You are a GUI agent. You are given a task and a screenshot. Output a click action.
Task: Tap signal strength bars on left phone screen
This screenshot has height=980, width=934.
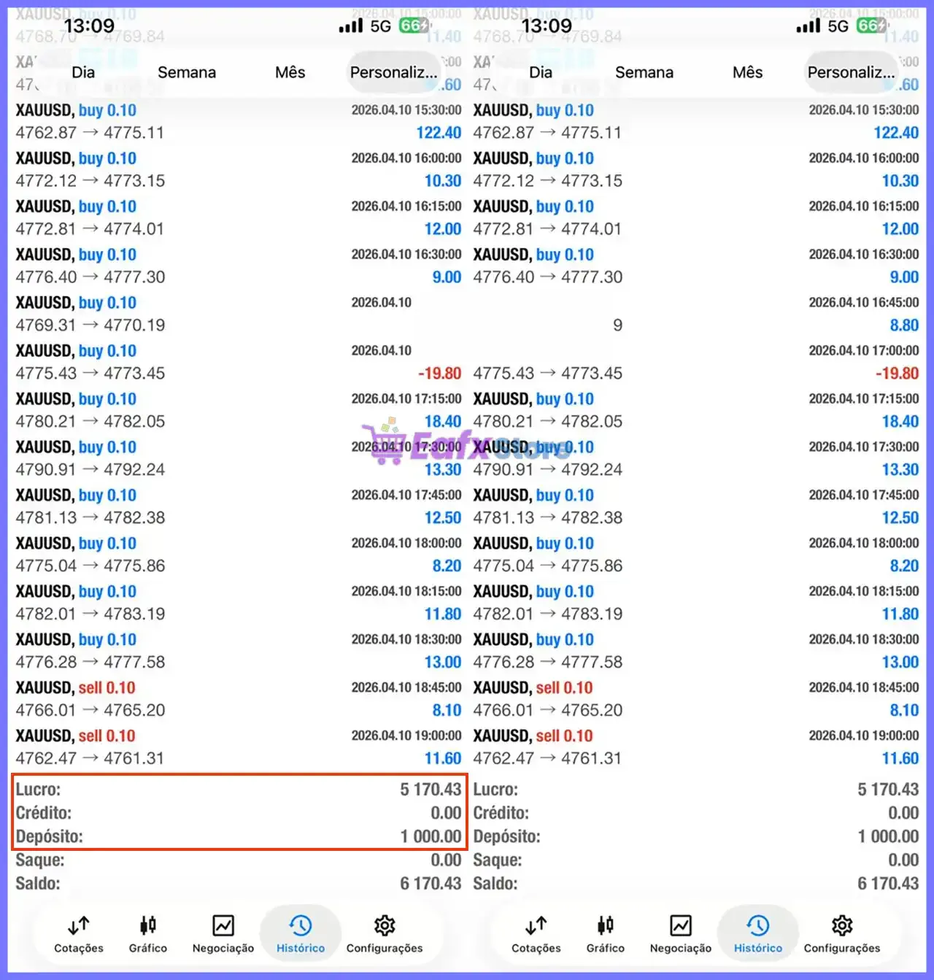(351, 26)
